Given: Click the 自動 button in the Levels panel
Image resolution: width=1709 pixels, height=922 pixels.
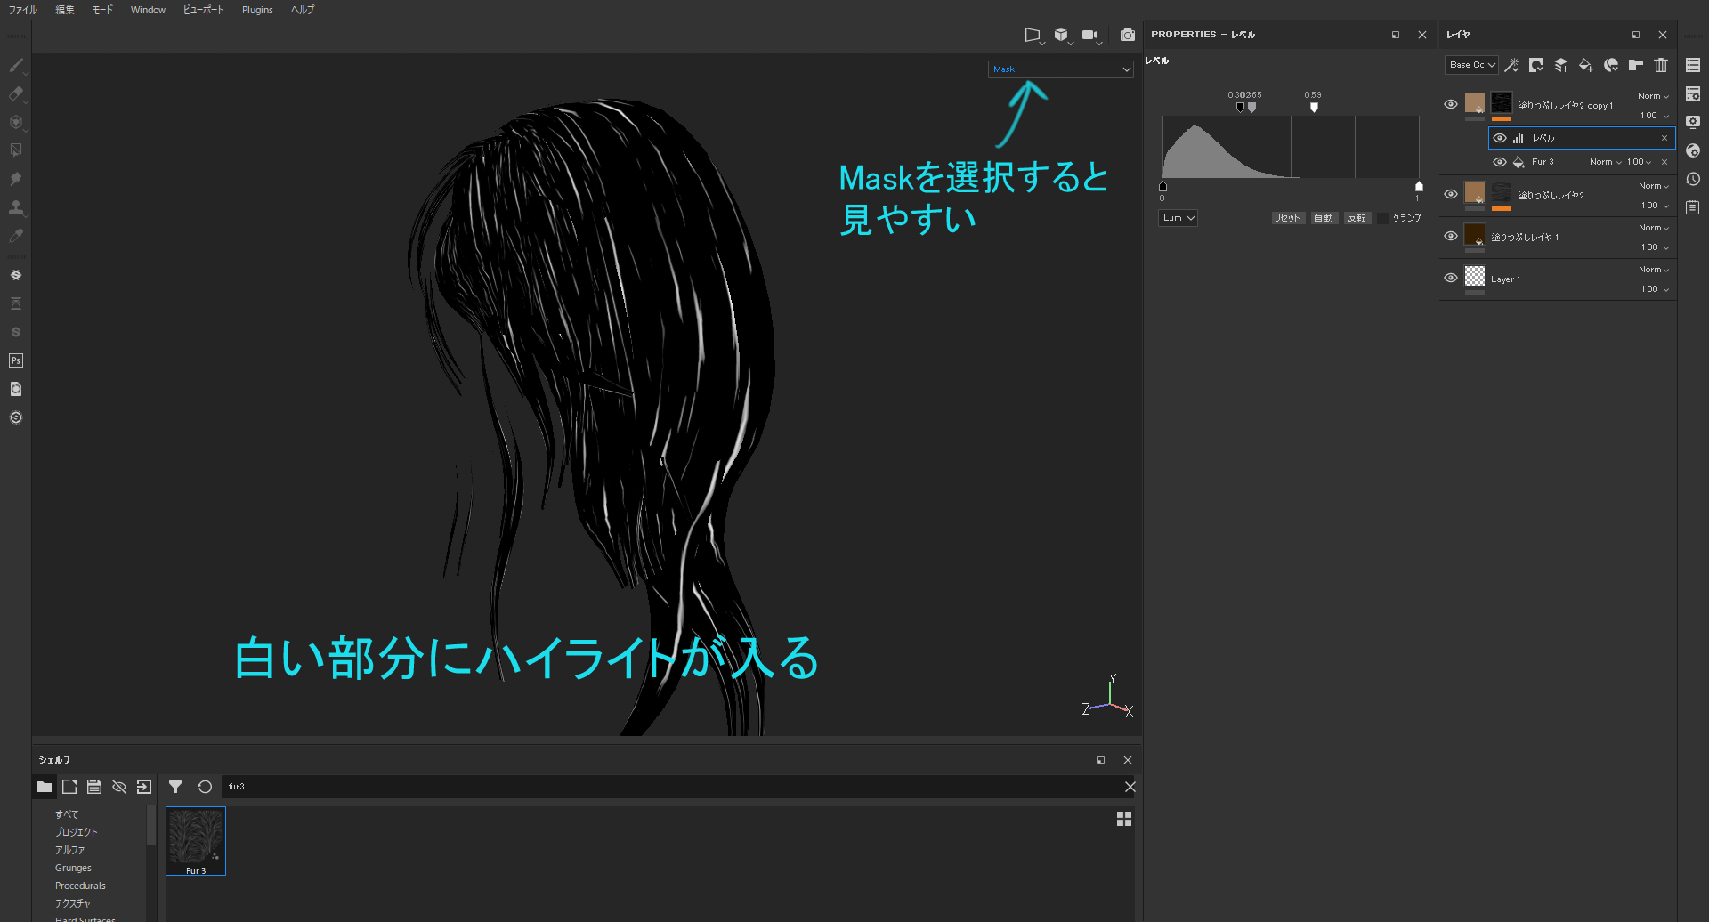Looking at the screenshot, I should [x=1324, y=217].
